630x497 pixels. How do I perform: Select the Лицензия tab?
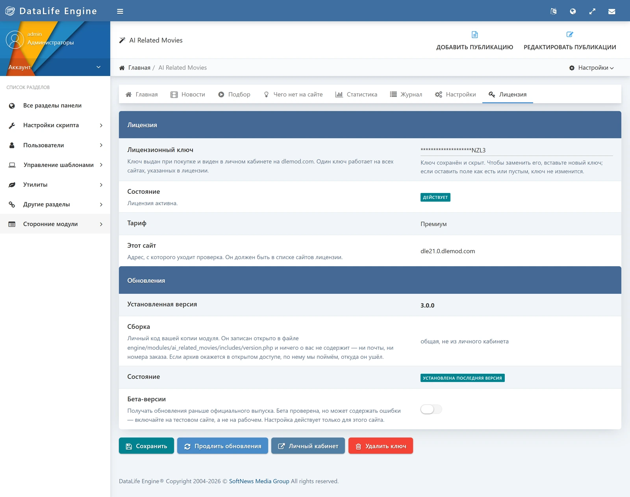(x=508, y=95)
